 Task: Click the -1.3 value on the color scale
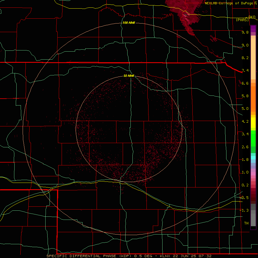coord(244,210)
